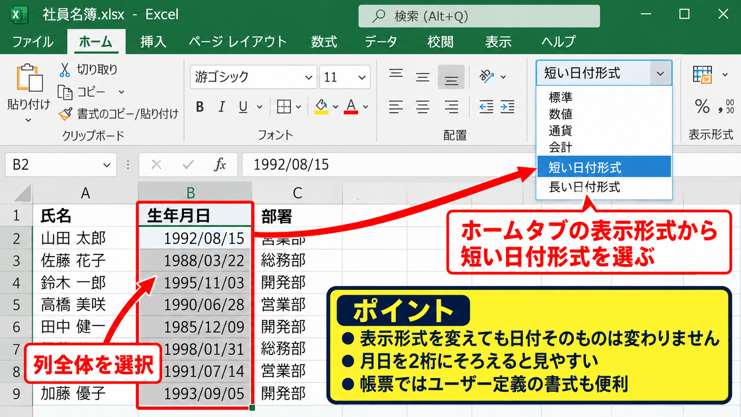
Task: Align text to middle of cell
Action: click(x=422, y=77)
